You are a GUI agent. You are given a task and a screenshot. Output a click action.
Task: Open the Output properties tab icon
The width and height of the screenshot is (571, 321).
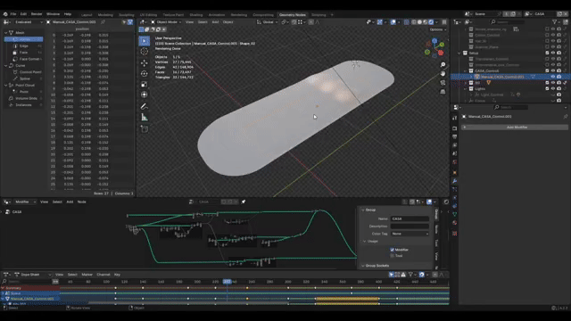point(454,136)
